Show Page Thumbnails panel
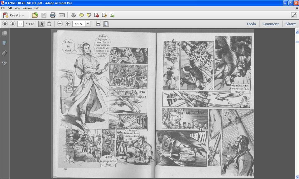Image resolution: width=299 pixels, height=179 pixels. click(4, 33)
